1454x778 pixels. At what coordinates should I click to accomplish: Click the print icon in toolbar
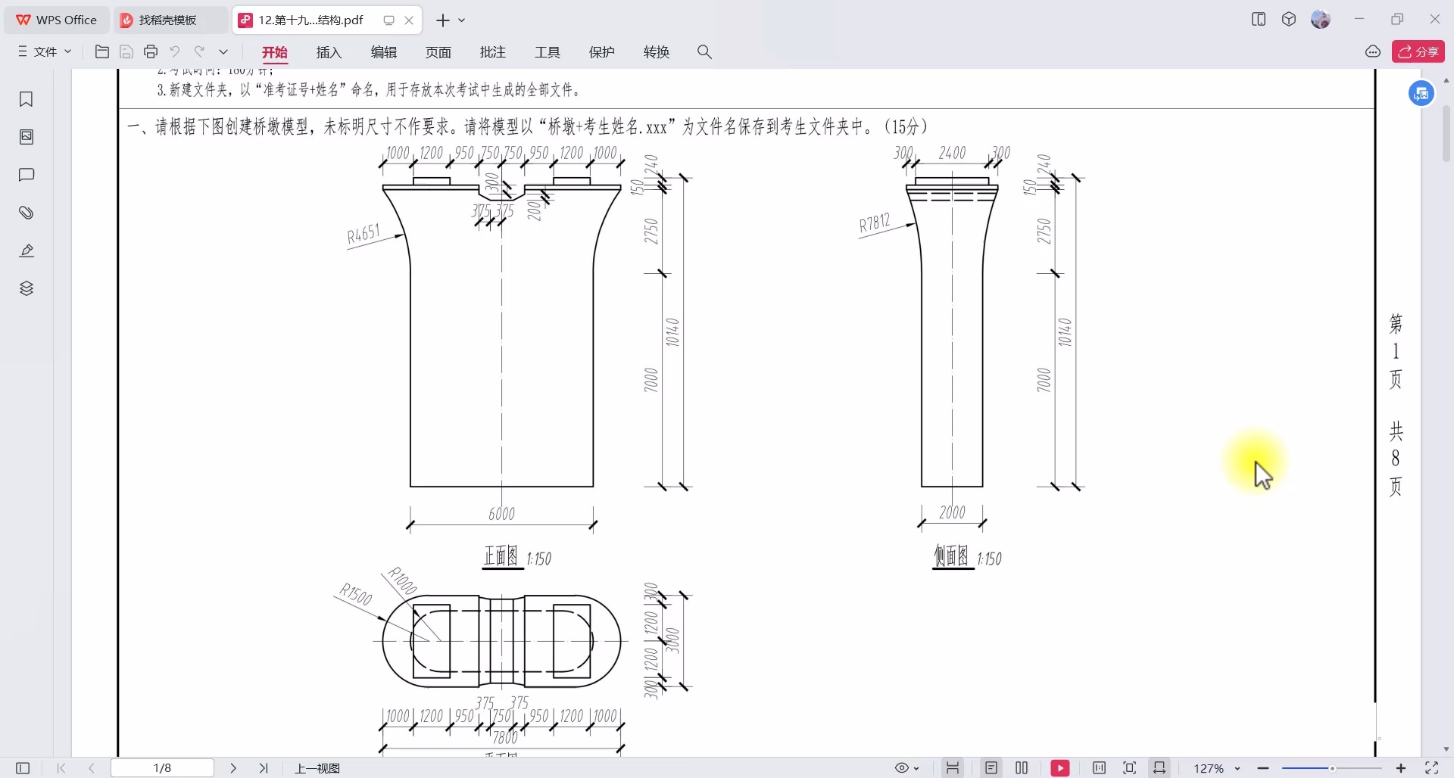(x=151, y=51)
